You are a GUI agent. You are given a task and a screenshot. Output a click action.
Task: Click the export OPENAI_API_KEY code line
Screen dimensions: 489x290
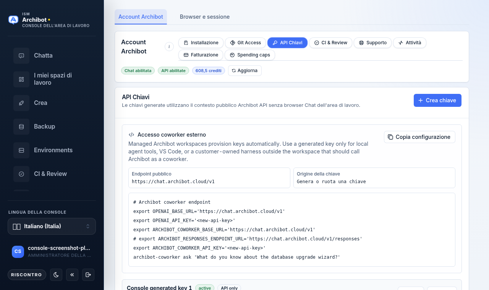(184, 221)
